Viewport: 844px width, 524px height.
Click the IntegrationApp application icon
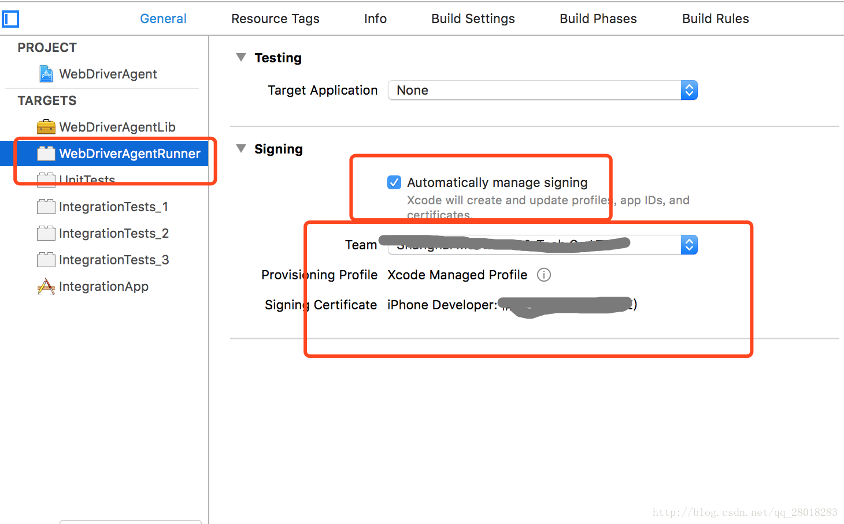(46, 286)
